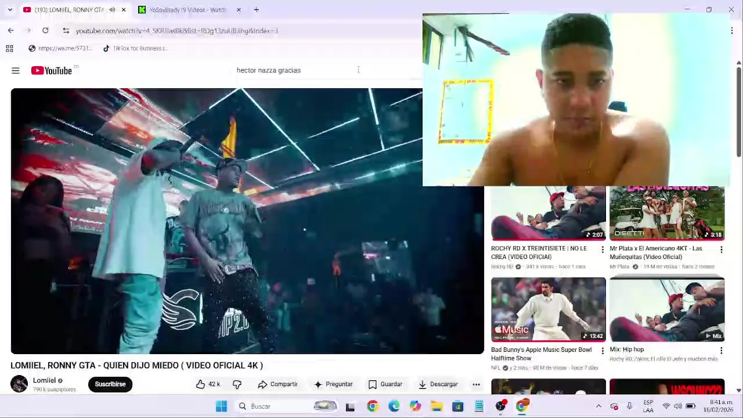Viewport: 743px width, 418px height.
Task: Click the main video player
Action: pyautogui.click(x=247, y=221)
